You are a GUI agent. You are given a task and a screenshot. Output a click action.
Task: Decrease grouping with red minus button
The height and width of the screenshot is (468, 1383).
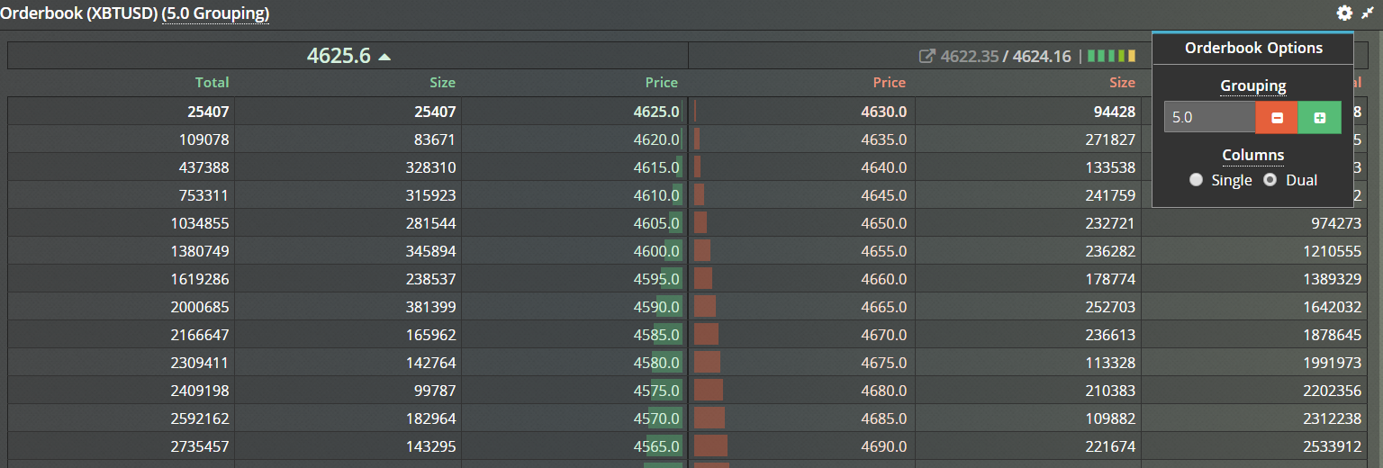pos(1277,117)
